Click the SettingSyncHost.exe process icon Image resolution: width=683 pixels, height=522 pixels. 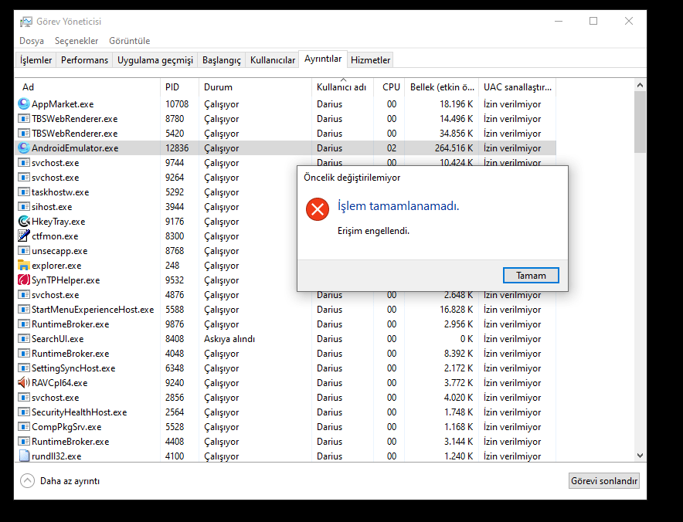(x=23, y=368)
